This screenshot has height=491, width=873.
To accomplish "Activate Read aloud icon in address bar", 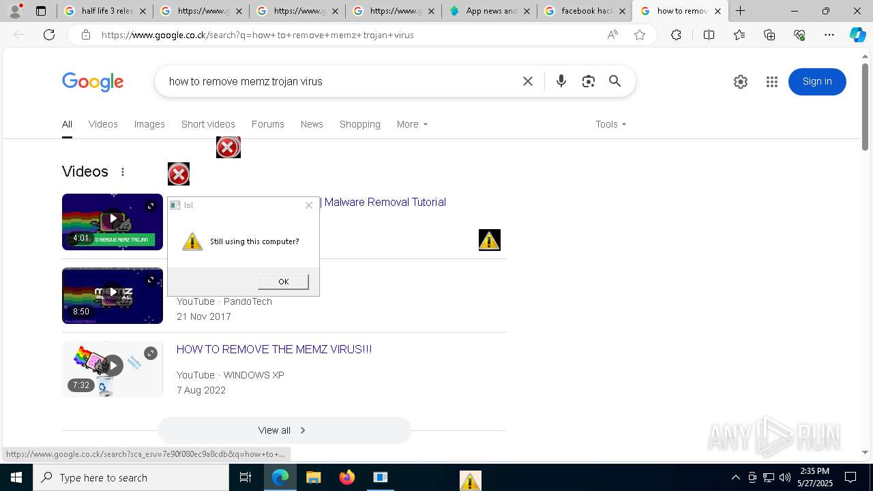I will [x=612, y=35].
